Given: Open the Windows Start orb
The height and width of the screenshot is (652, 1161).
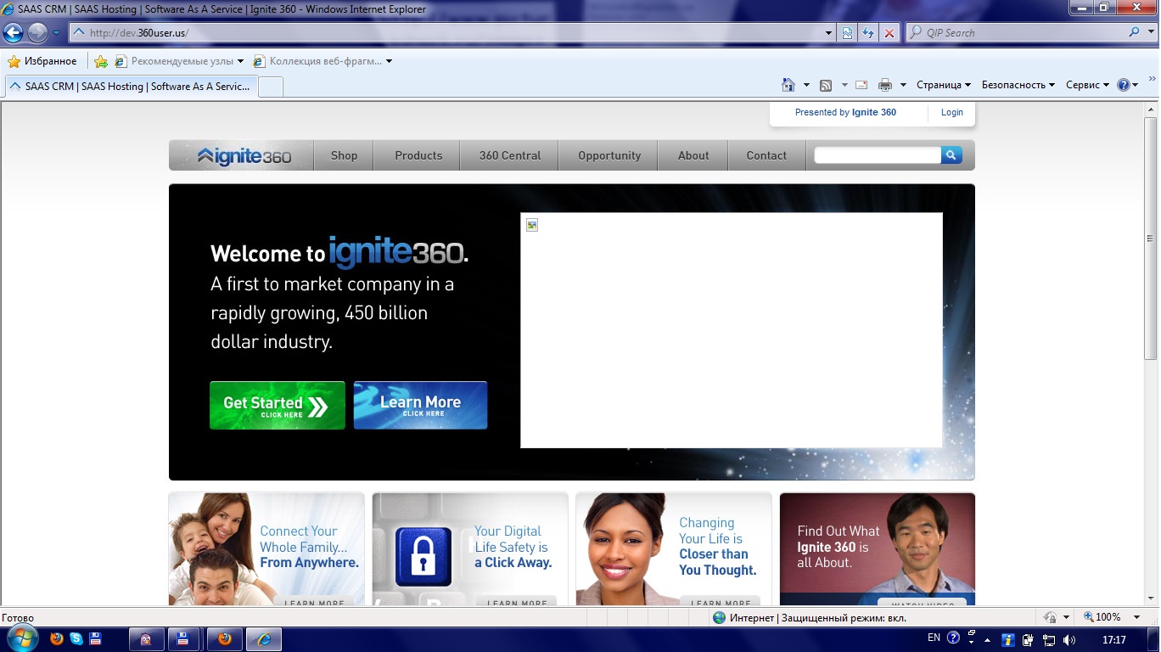Looking at the screenshot, I should [x=22, y=638].
